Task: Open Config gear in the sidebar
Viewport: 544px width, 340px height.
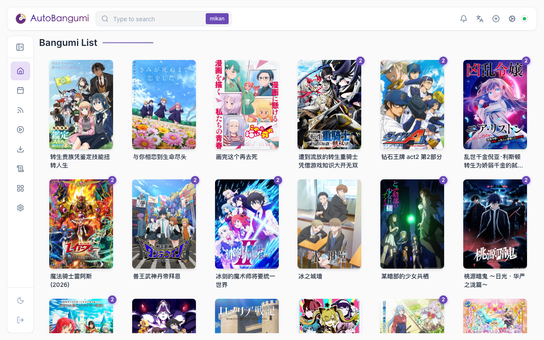Action: 20,208
